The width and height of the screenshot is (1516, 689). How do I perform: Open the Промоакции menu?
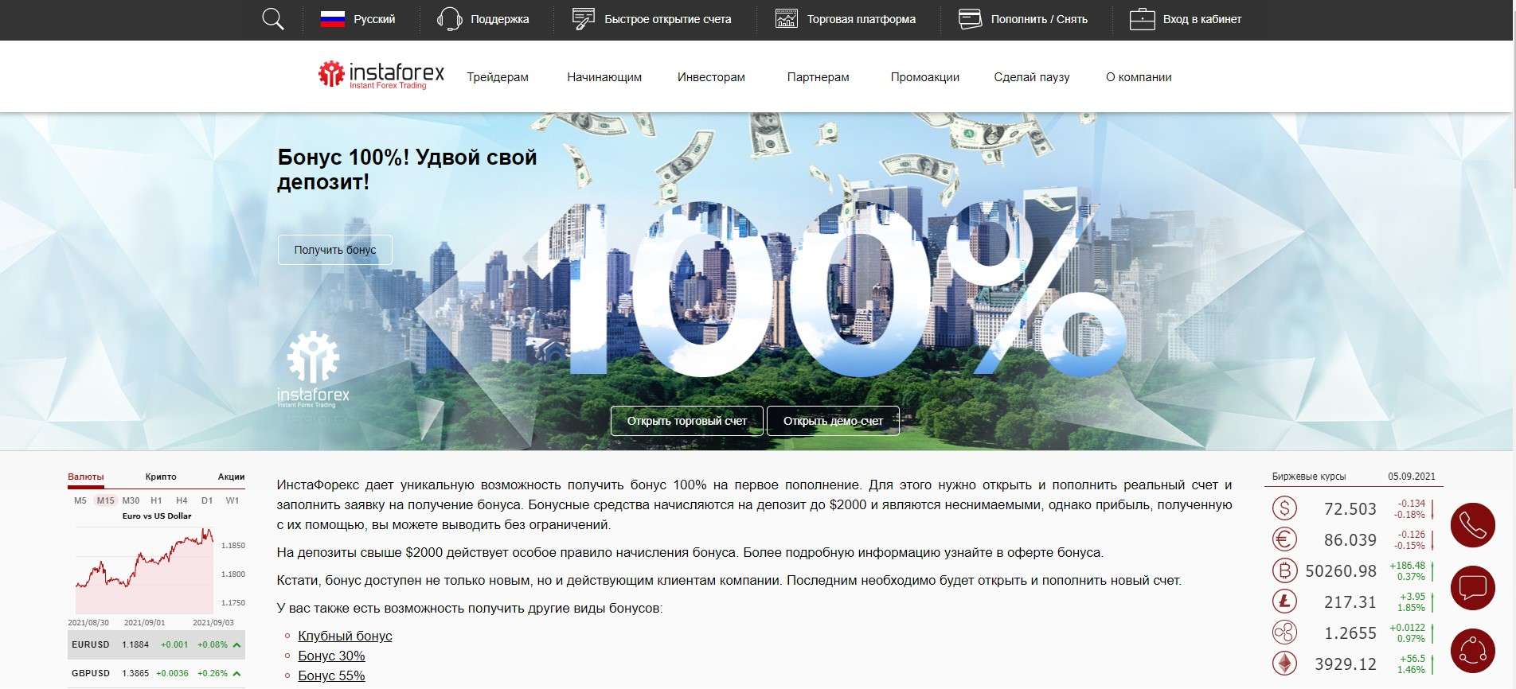[x=924, y=77]
